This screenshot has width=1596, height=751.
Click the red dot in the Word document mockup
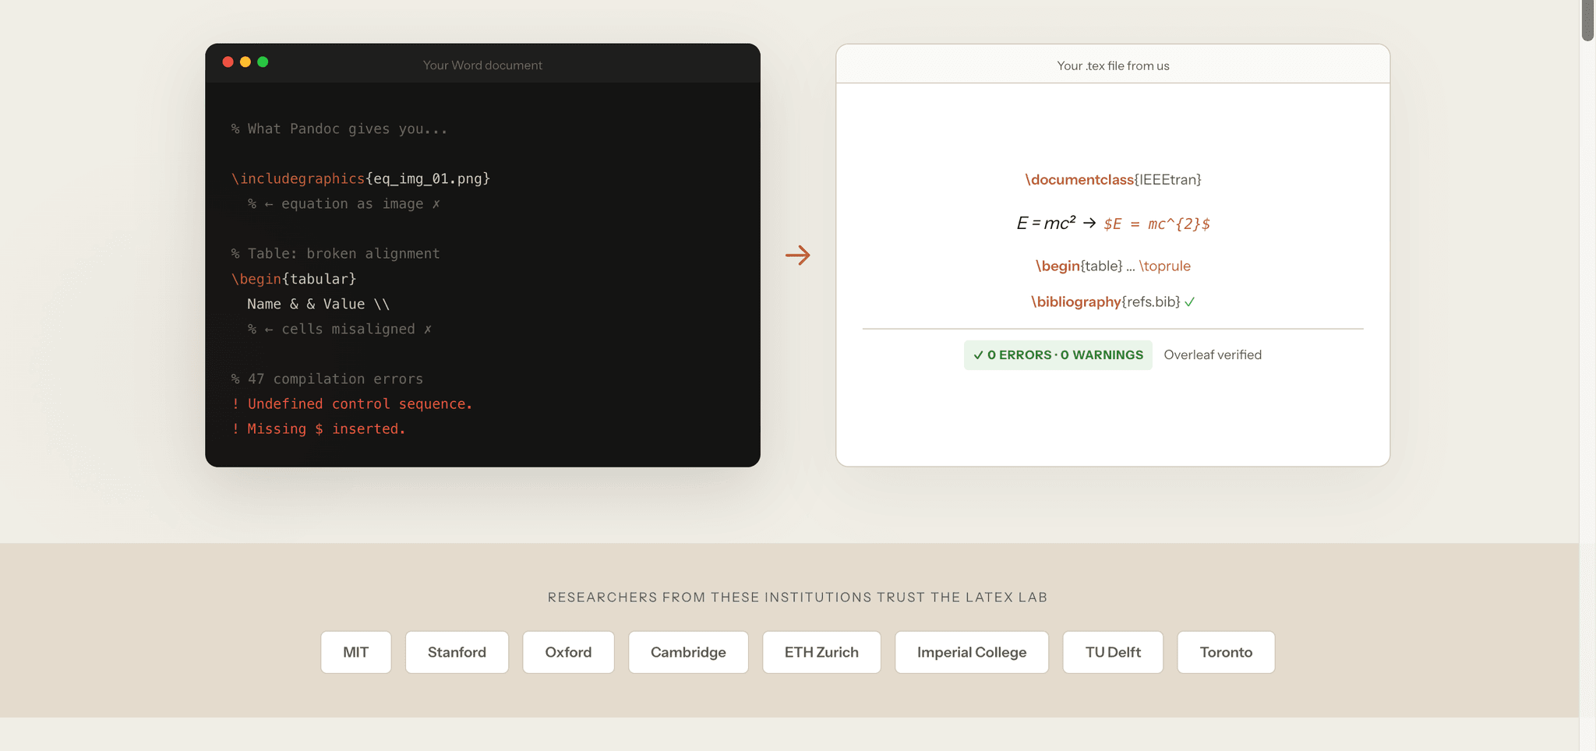228,62
